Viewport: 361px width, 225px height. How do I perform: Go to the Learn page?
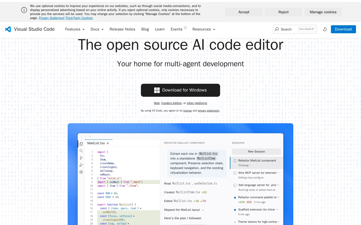pyautogui.click(x=160, y=29)
